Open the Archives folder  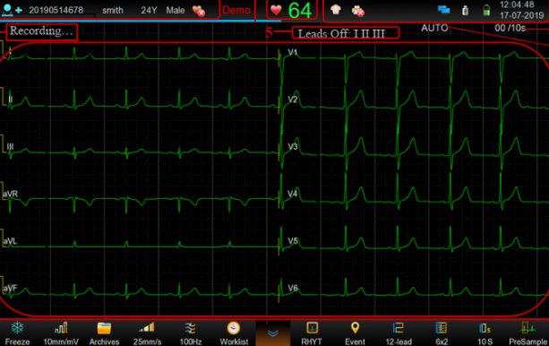point(104,333)
